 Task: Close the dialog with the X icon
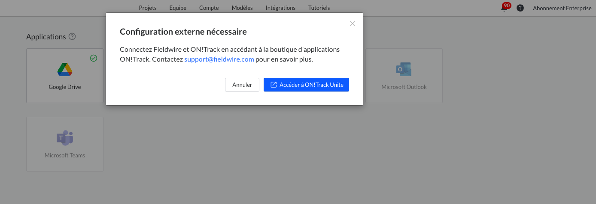(x=353, y=24)
